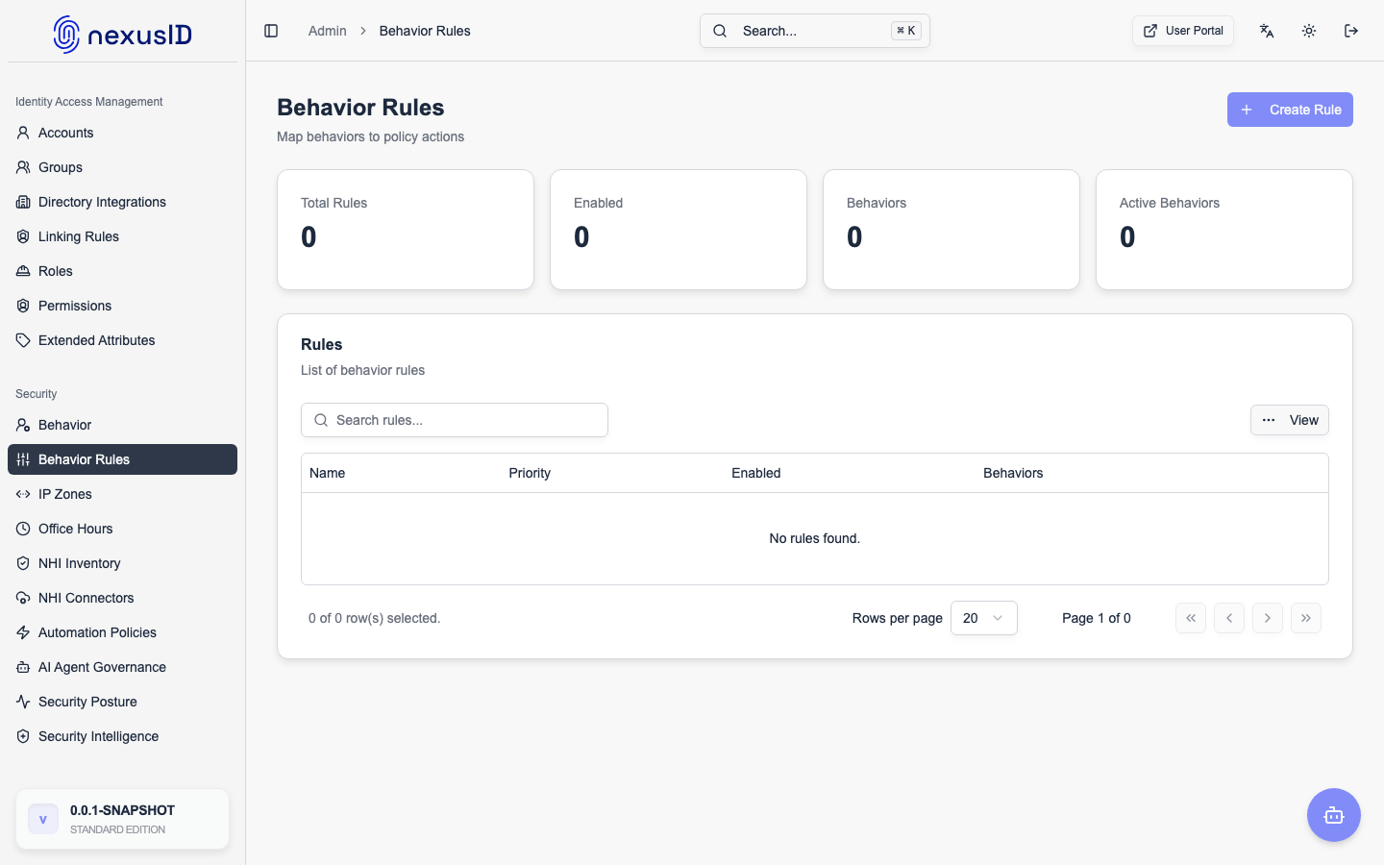Click the Admin breadcrumb link
This screenshot has width=1384, height=865.
tap(327, 31)
